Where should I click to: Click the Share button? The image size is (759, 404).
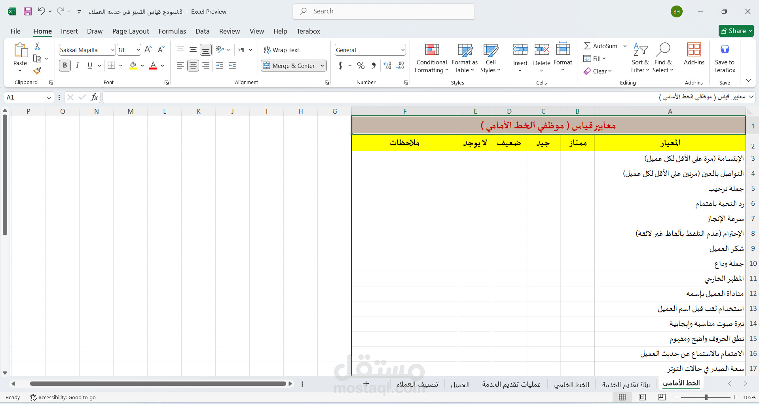(736, 31)
